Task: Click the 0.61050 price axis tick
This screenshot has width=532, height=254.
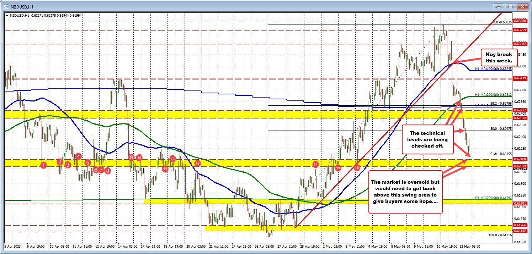Action: [520, 242]
